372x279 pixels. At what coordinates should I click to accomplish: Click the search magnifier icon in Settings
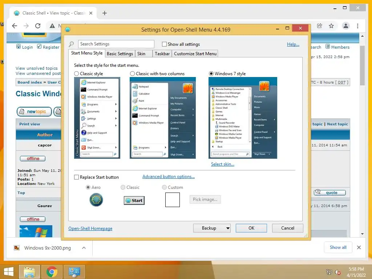(x=71, y=44)
